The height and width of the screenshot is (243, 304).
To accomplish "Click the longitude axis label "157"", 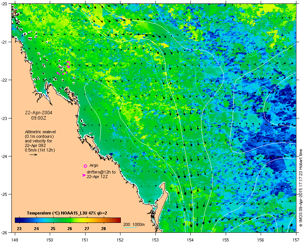I will point(296,240).
